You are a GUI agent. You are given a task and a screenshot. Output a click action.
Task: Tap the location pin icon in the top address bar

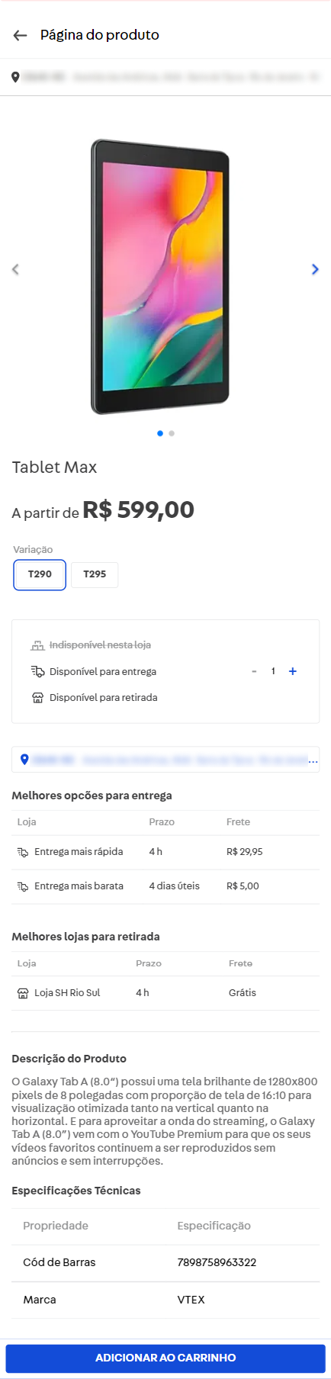click(15, 77)
